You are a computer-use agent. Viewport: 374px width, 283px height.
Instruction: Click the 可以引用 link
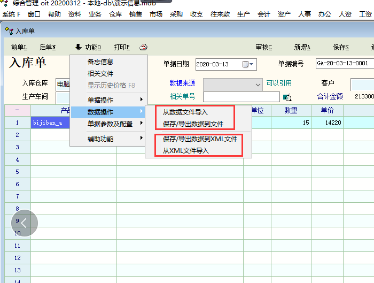pos(279,83)
